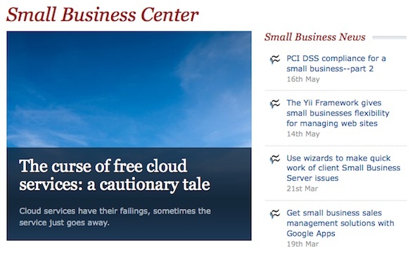
Task: Click the flag icon beside Google Apps article
Action: pyautogui.click(x=275, y=214)
